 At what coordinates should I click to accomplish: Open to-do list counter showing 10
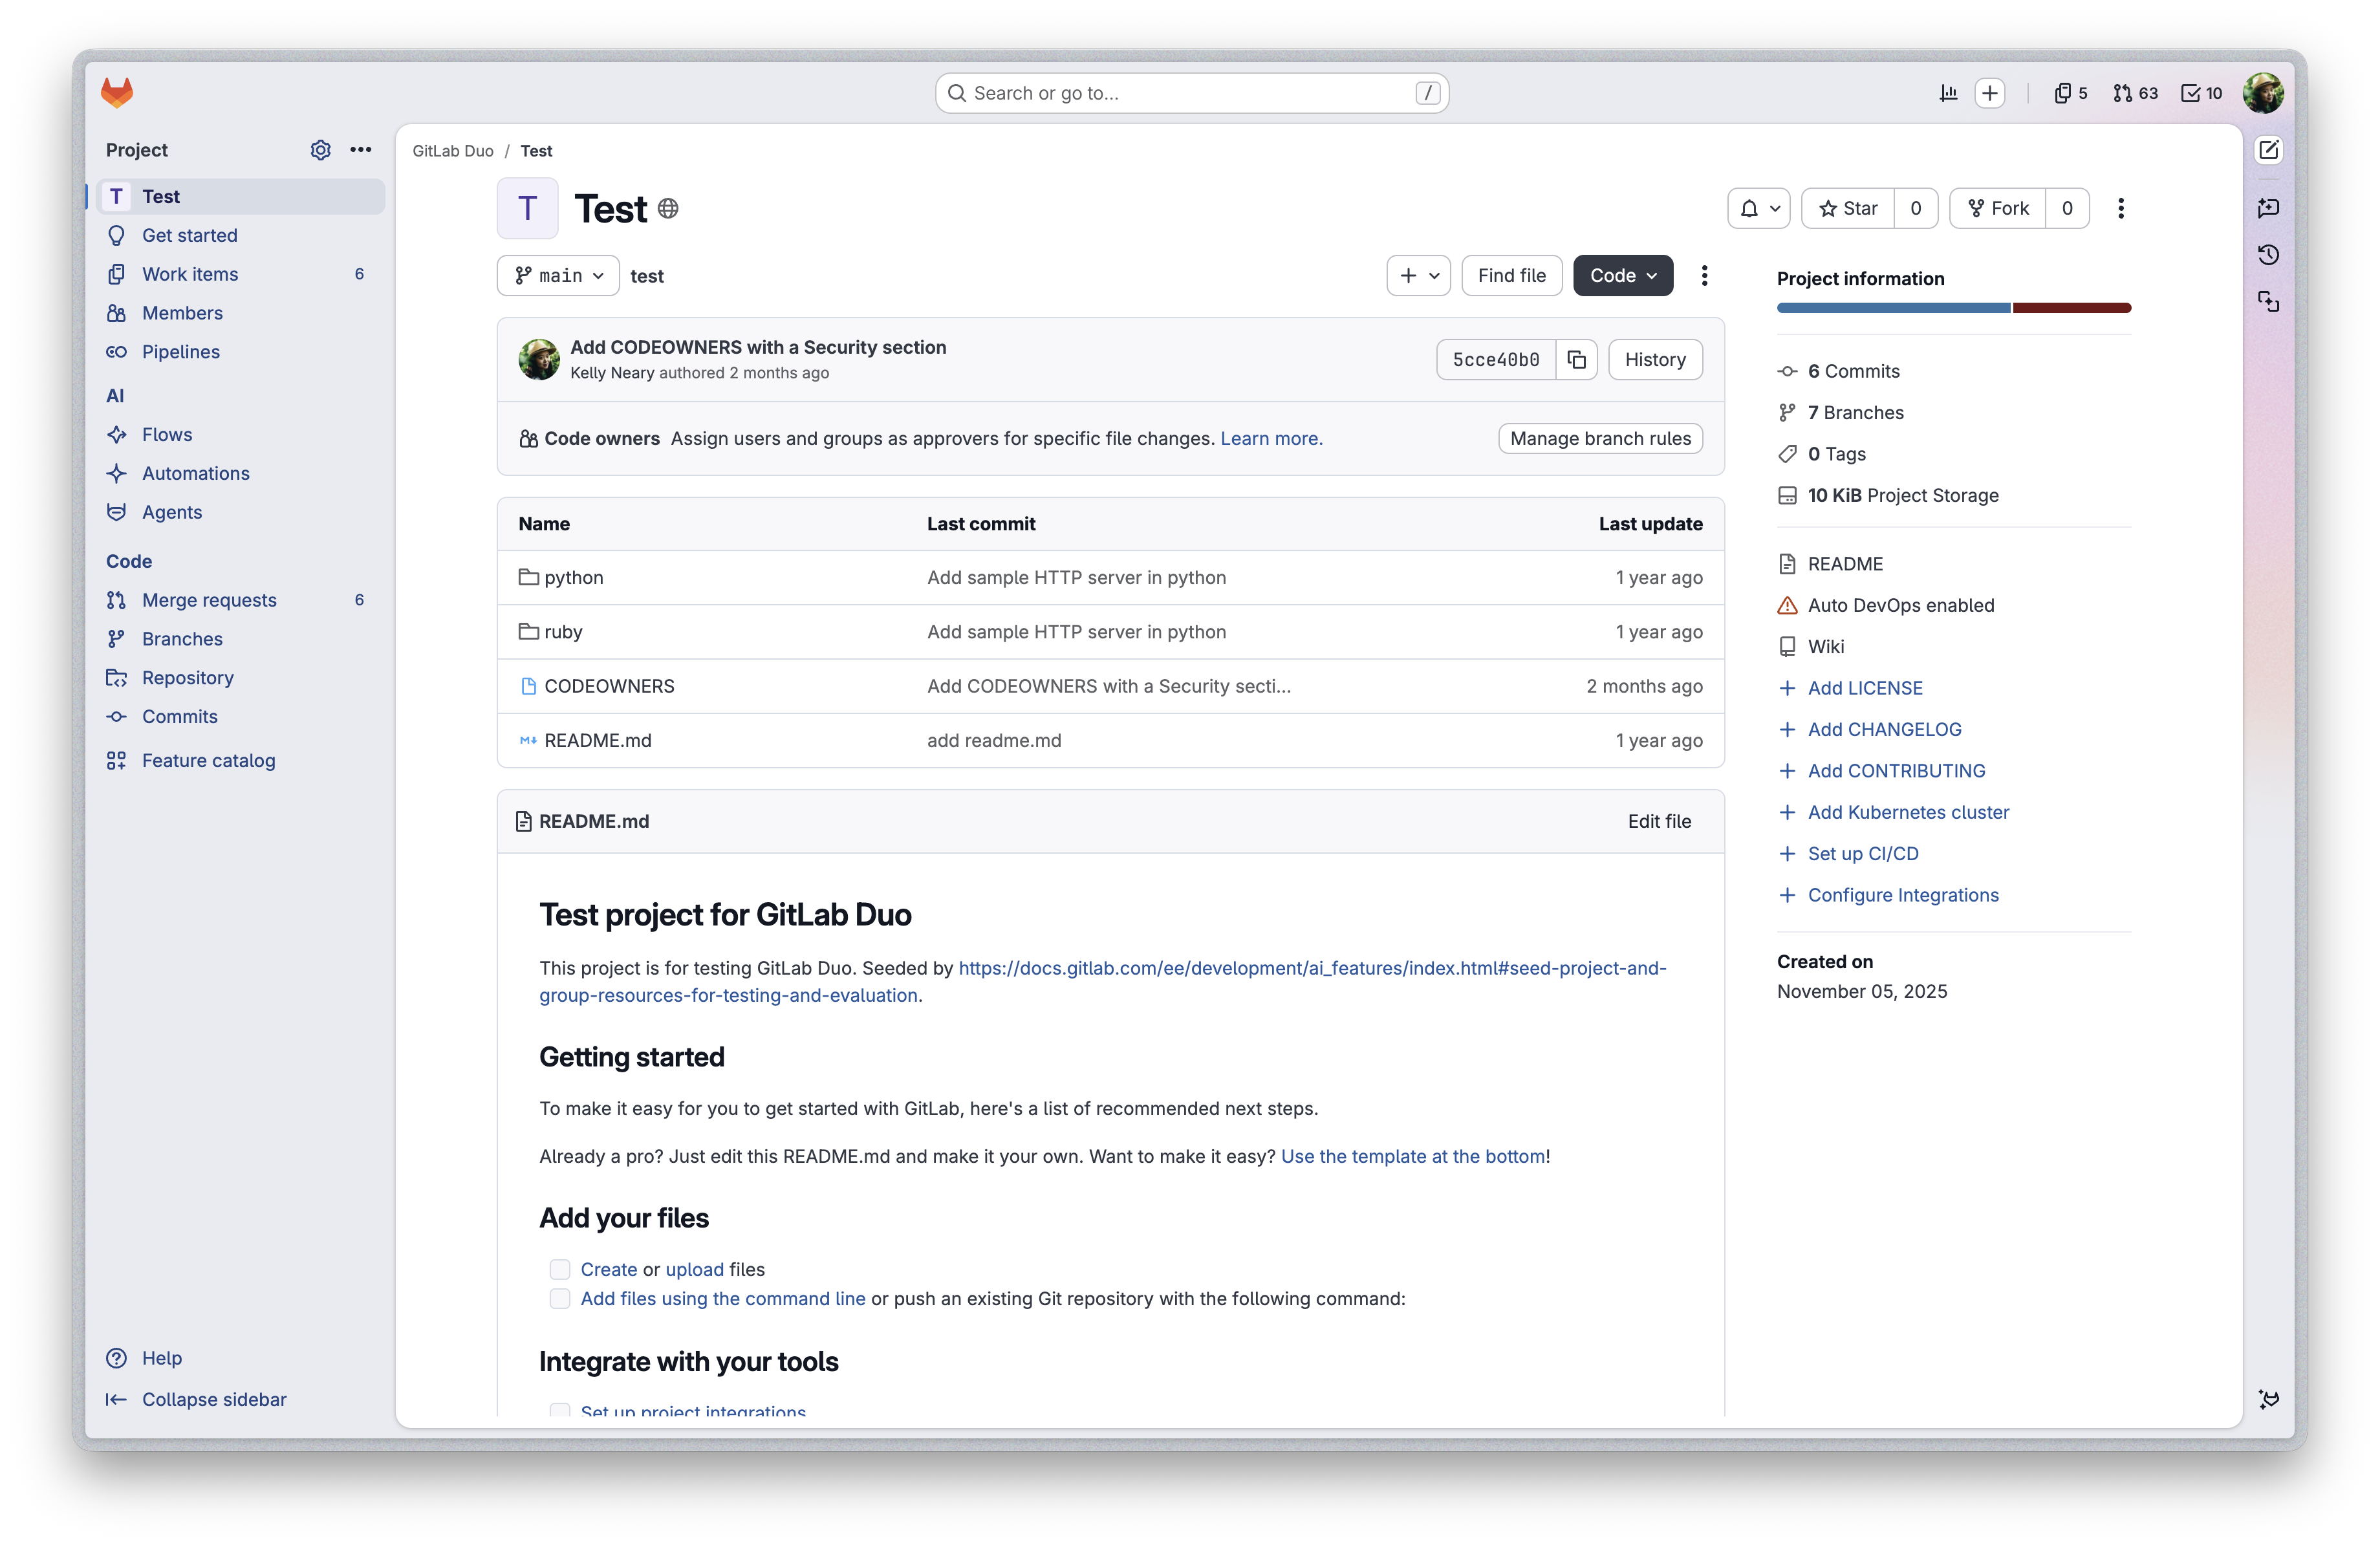click(x=2202, y=93)
